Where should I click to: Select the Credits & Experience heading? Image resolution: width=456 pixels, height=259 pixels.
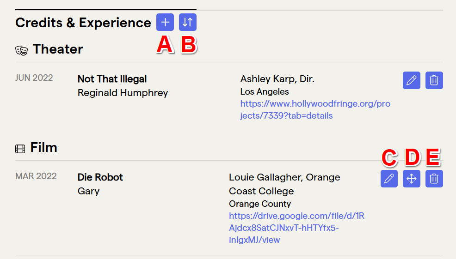83,23
